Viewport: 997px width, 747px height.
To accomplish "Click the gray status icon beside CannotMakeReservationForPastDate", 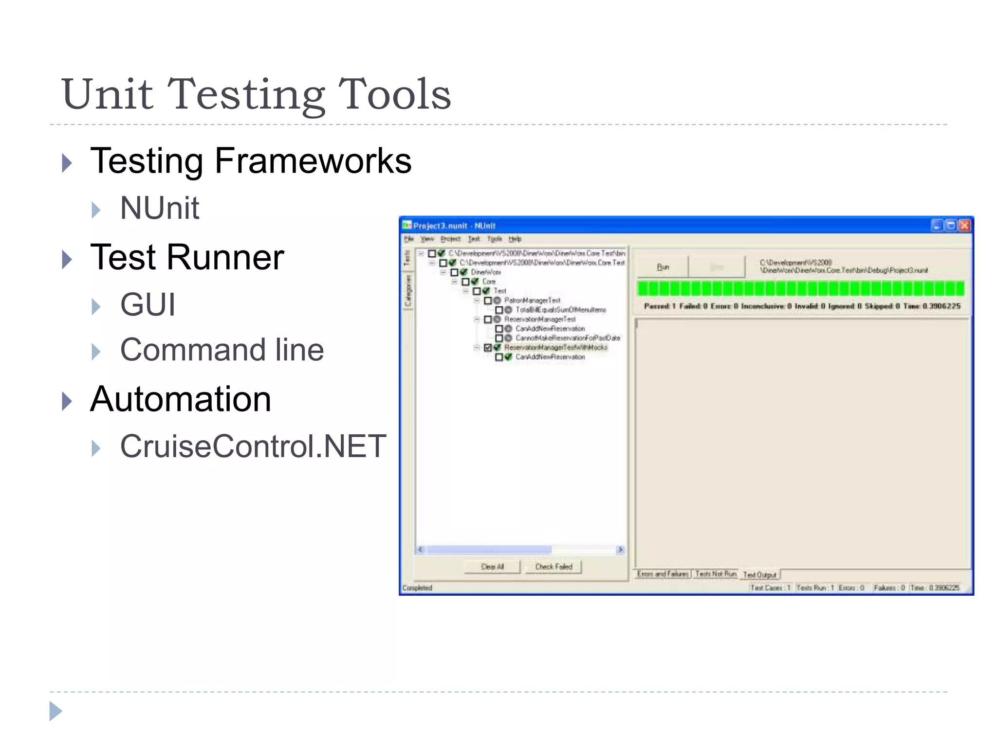I will 508,338.
